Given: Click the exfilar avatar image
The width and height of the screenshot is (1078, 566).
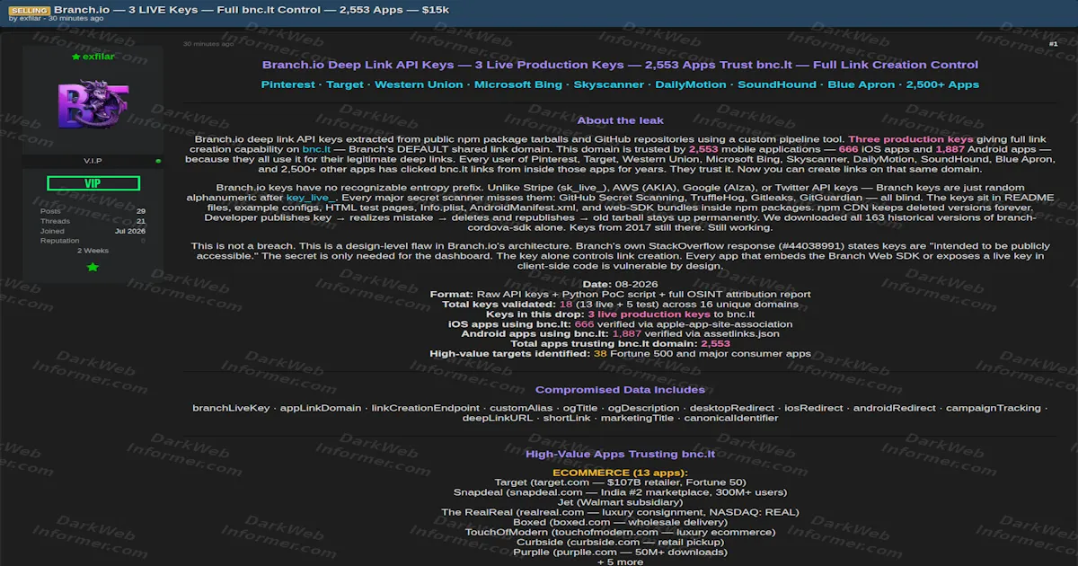Looking at the screenshot, I should [93, 105].
